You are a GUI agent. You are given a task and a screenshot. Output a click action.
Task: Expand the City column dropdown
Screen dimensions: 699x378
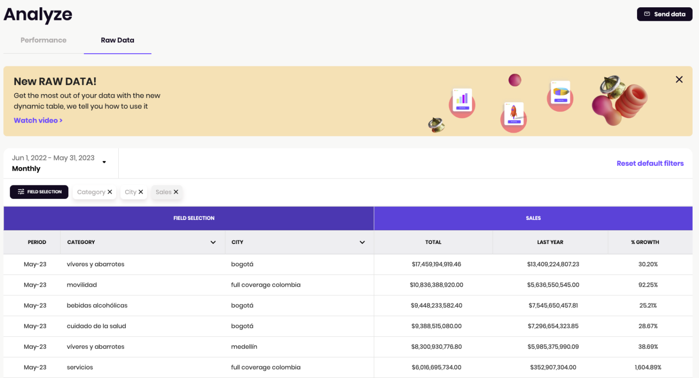pyautogui.click(x=362, y=242)
